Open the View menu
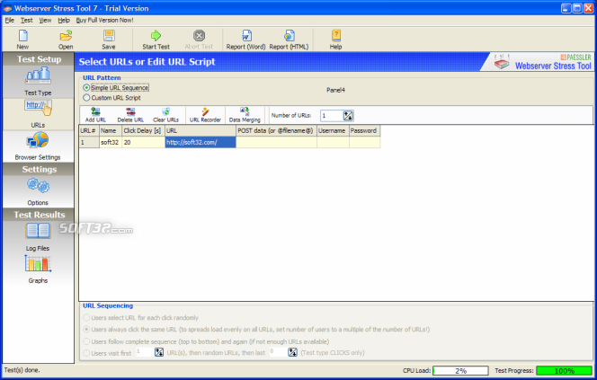The width and height of the screenshot is (597, 380). pyautogui.click(x=45, y=20)
